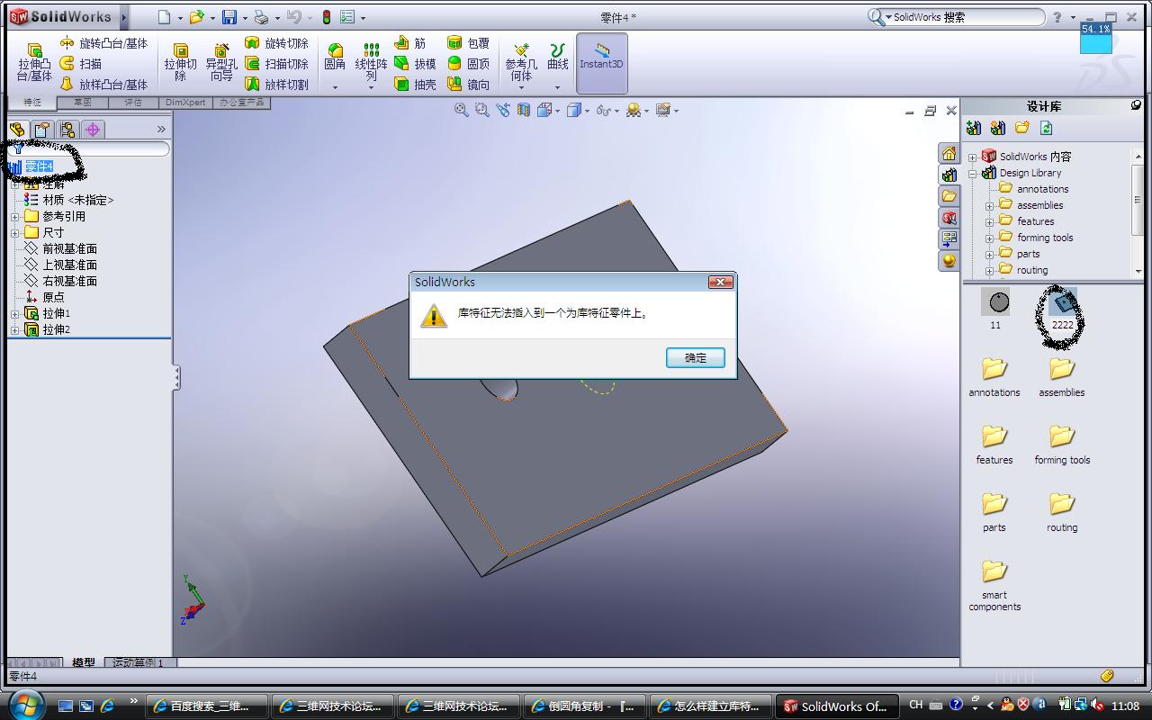The height and width of the screenshot is (720, 1152).
Task: Open the SolidWorks Resources home task pane tab
Action: coord(949,153)
